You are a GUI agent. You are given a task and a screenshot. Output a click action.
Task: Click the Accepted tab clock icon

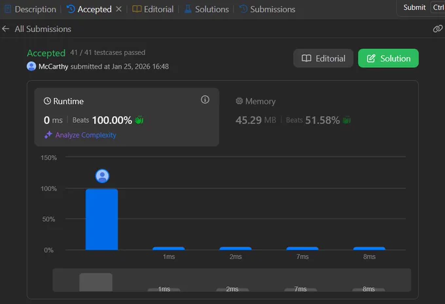(71, 9)
